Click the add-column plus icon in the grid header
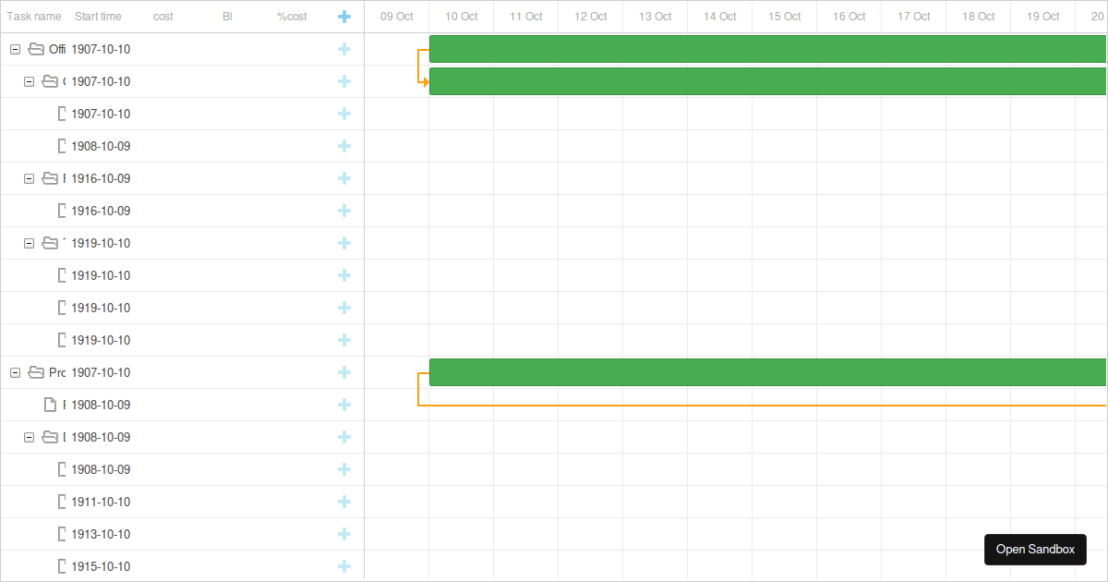The width and height of the screenshot is (1108, 582). click(x=344, y=16)
